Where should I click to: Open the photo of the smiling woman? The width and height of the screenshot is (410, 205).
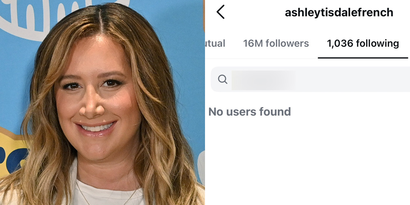[x=102, y=102]
